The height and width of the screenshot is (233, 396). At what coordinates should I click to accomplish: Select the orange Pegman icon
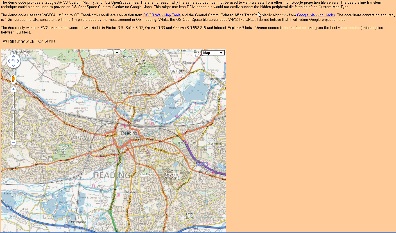click(13, 79)
